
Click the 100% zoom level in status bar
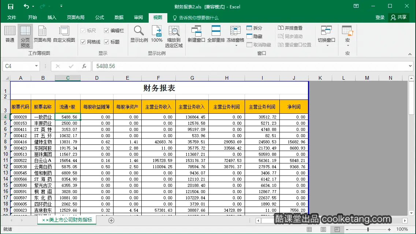click(x=402, y=229)
